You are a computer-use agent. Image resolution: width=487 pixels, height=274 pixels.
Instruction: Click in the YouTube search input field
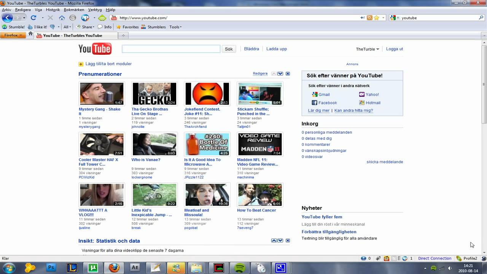click(171, 49)
